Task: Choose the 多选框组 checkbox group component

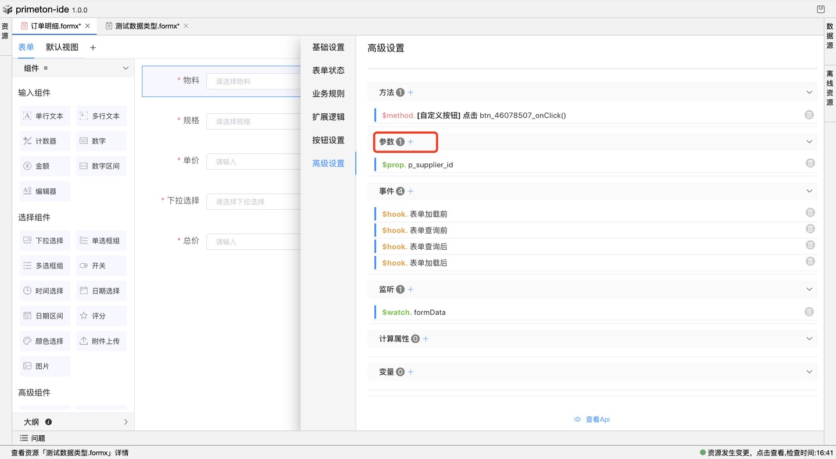Action: pos(45,266)
